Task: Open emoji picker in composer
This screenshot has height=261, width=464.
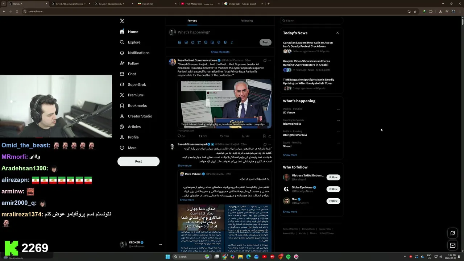Action: coord(206,42)
